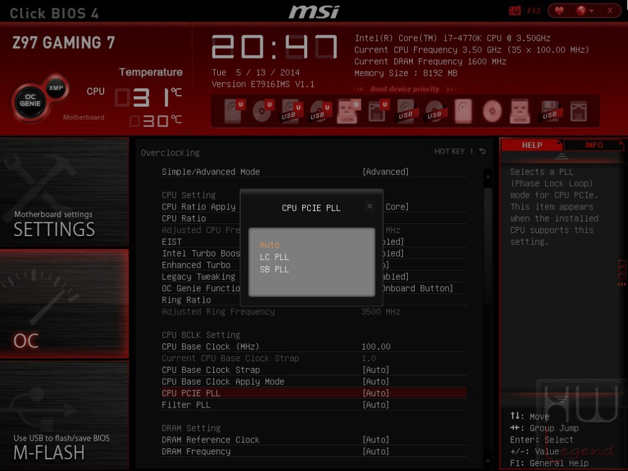The width and height of the screenshot is (628, 471).
Task: Select the USB key icon with U badge
Action: click(349, 111)
